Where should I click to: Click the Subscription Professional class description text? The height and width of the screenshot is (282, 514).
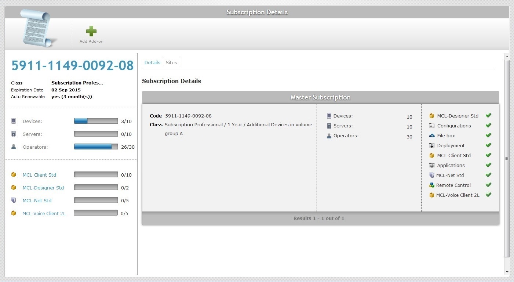238,129
